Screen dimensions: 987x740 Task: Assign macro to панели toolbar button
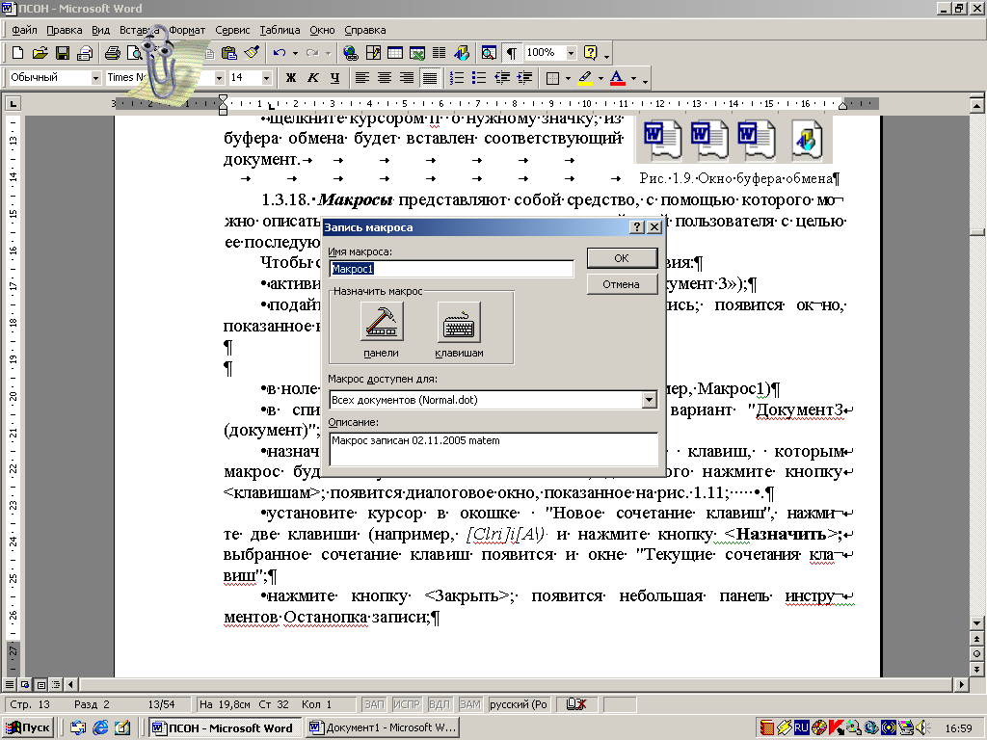click(382, 322)
